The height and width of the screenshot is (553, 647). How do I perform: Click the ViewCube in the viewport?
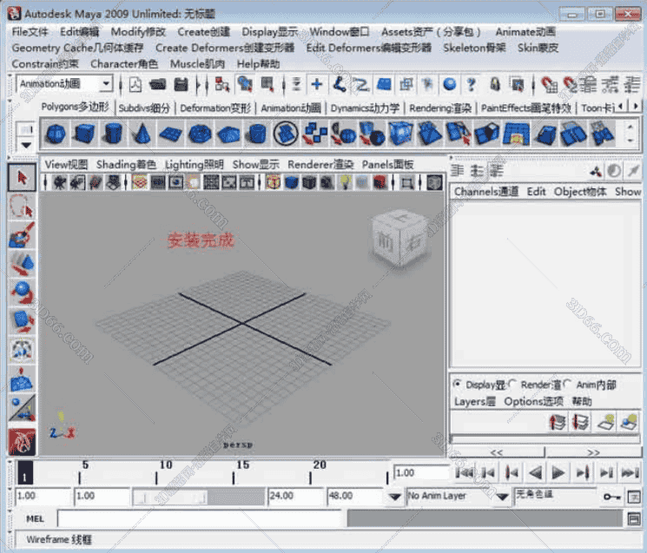click(x=399, y=240)
